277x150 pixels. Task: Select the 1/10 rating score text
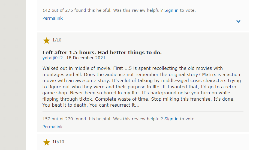pos(57,40)
